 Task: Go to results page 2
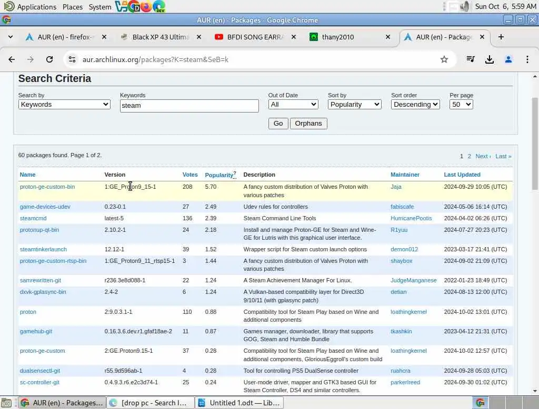(469, 156)
